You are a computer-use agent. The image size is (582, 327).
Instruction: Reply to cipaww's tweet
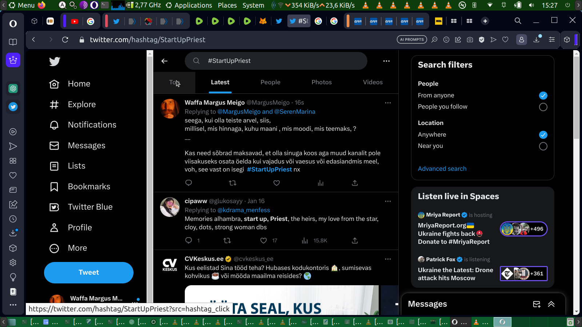(x=188, y=240)
